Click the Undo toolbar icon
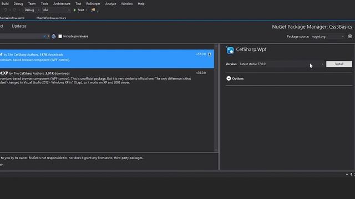Image resolution: width=355 pixels, height=199 pixels. coord(5,10)
